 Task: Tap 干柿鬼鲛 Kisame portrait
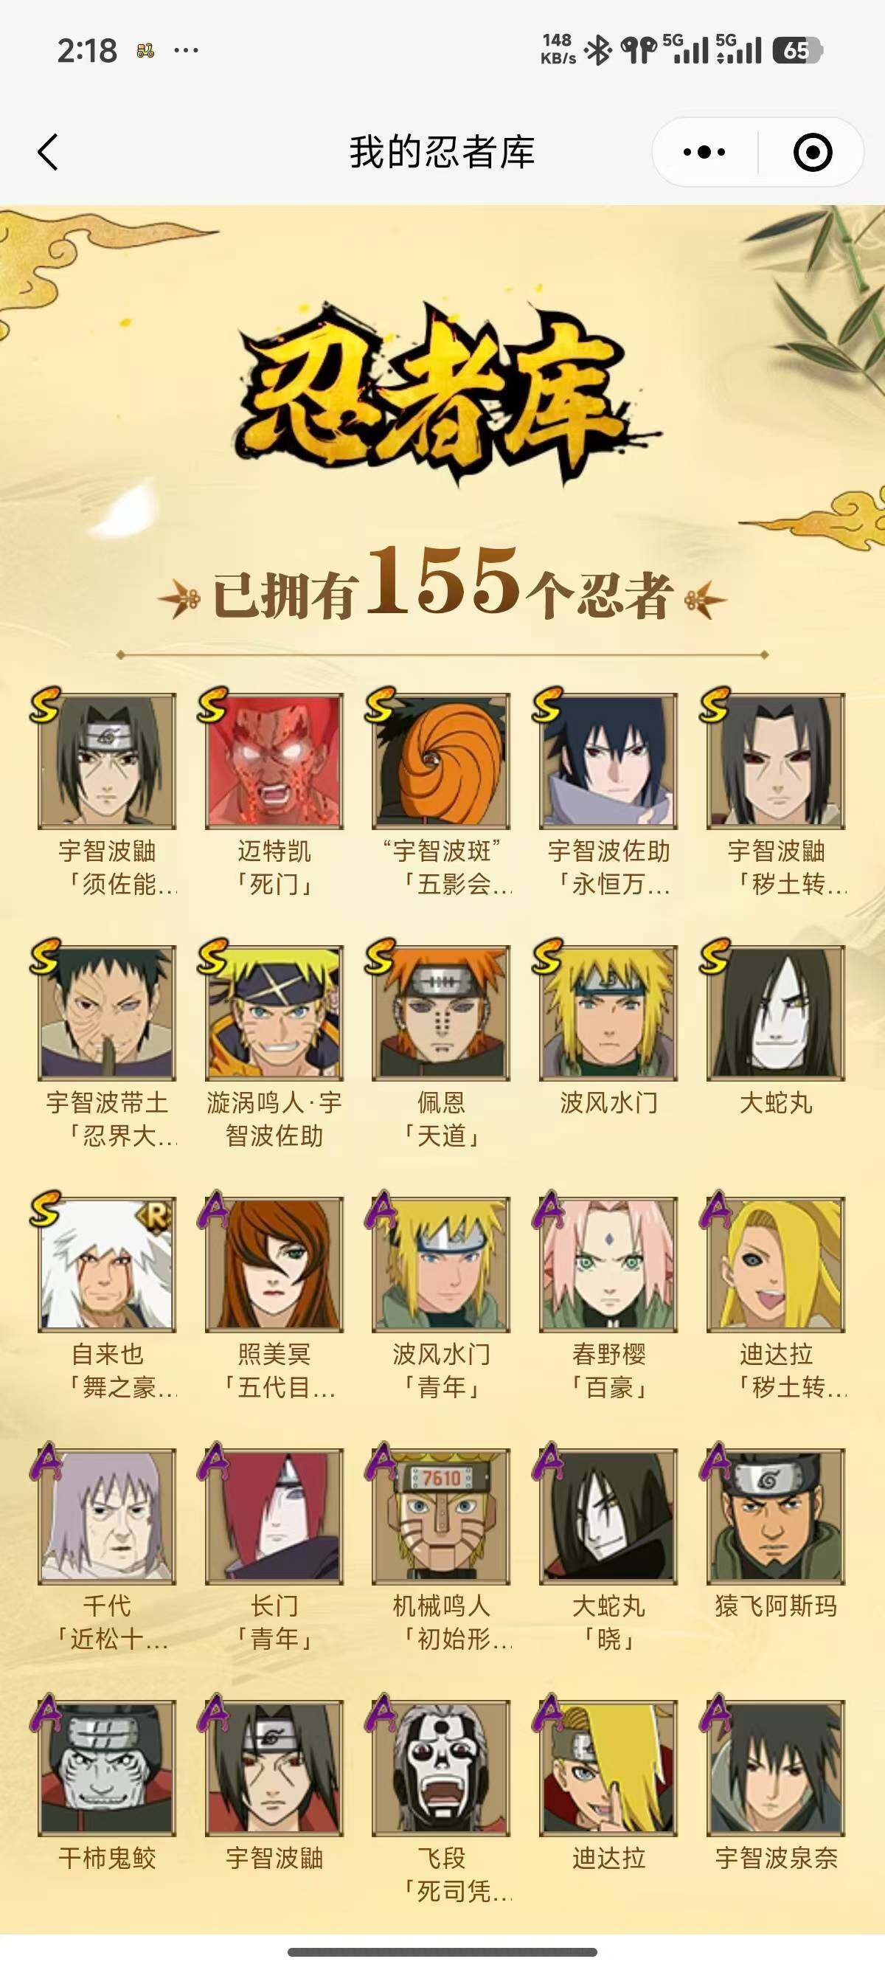click(107, 1767)
